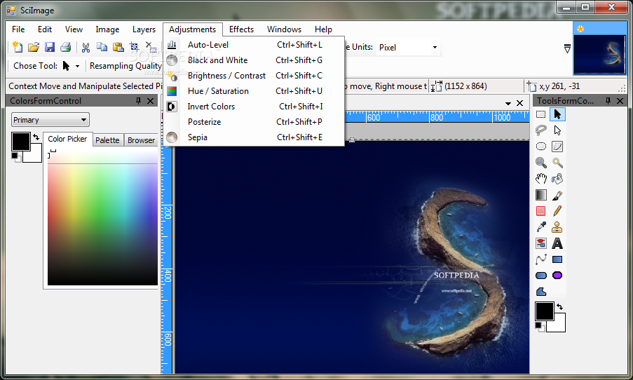
Task: Choose Auto-Level adjustment
Action: tap(254, 45)
